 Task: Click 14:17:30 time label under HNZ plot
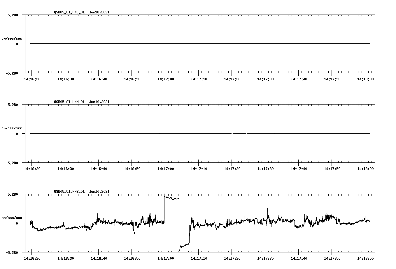coord(265,258)
